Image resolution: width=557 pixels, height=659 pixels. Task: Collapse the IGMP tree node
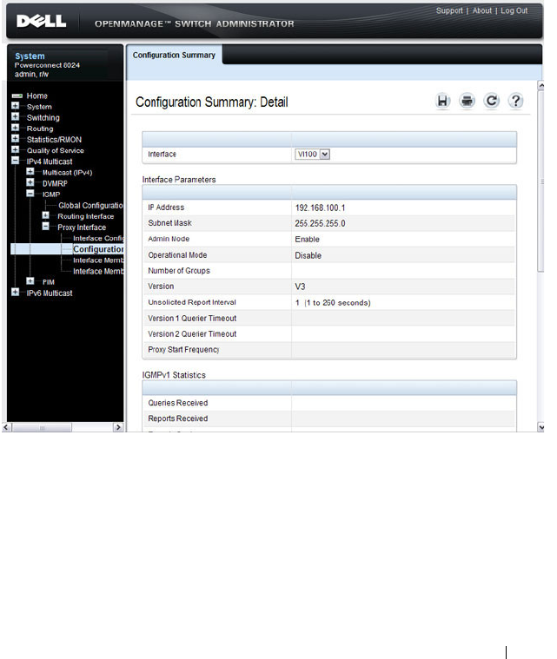point(30,194)
